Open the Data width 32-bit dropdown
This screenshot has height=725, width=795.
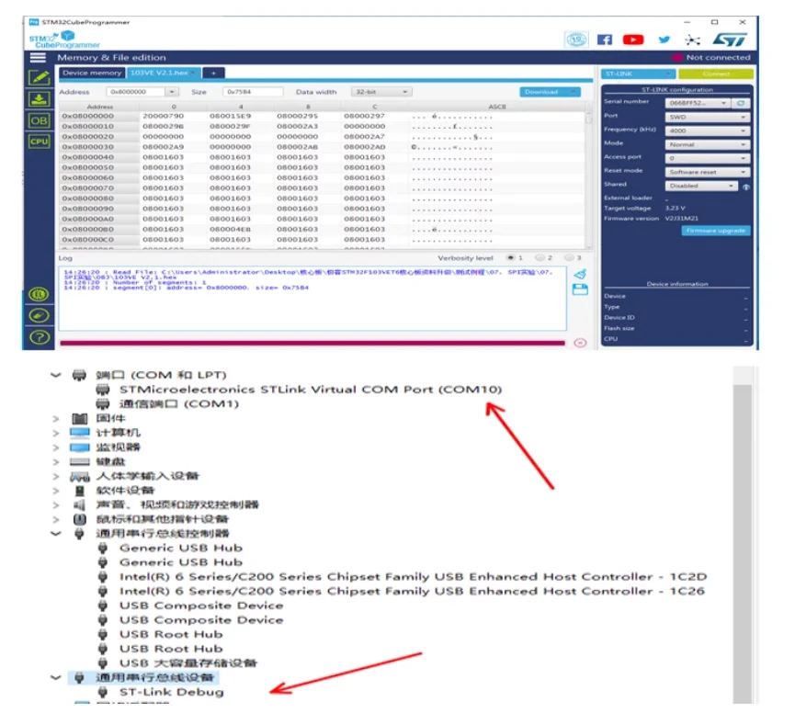pyautogui.click(x=381, y=92)
